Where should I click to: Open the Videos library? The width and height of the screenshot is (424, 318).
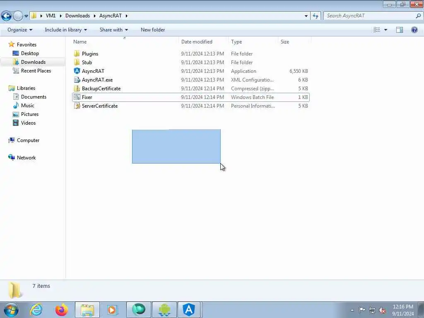(x=28, y=123)
